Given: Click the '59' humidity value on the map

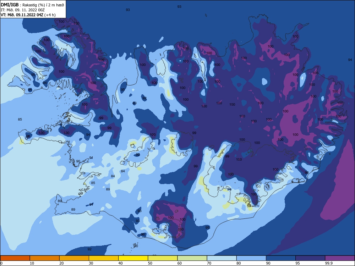Looking at the screenshot, I should point(249,206).
